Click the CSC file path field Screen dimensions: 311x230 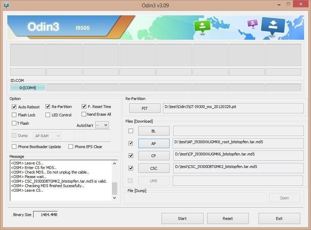click(x=238, y=168)
